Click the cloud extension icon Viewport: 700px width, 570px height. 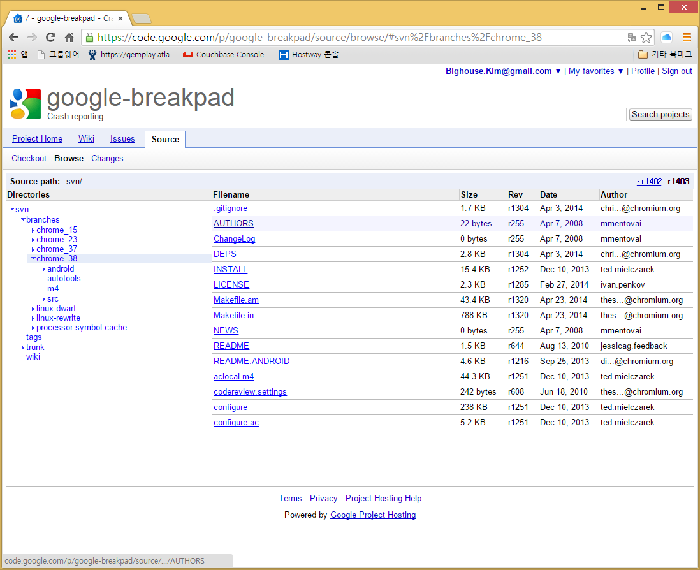point(666,38)
